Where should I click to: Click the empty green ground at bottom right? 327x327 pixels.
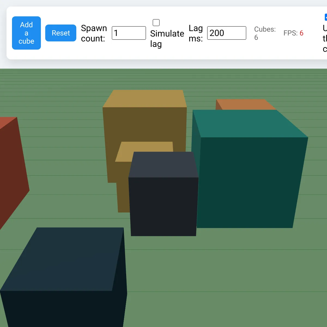[x=245, y=286]
